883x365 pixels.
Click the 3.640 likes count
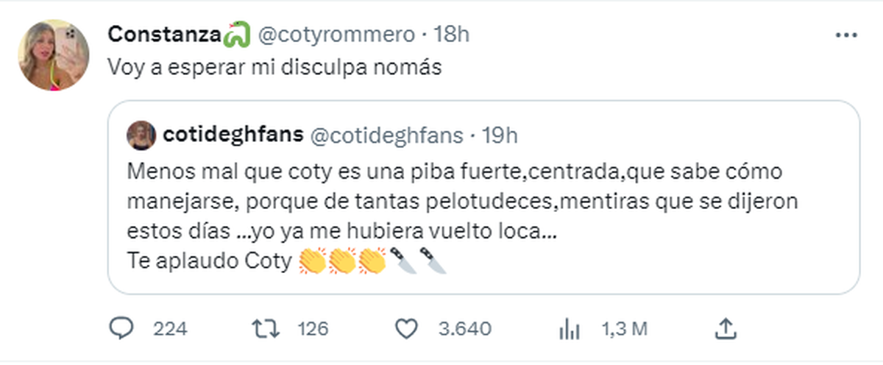465,329
